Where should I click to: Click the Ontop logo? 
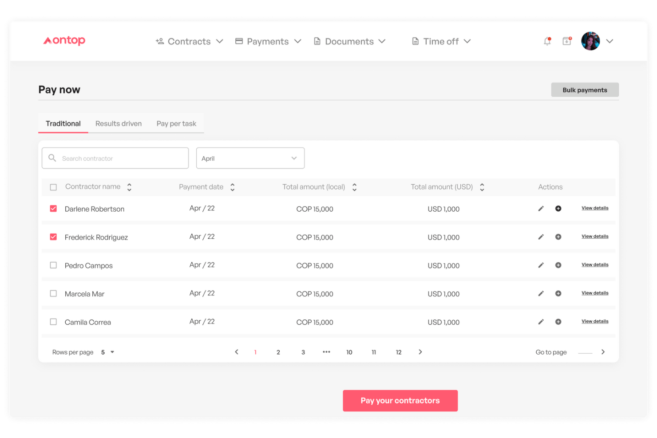point(64,41)
